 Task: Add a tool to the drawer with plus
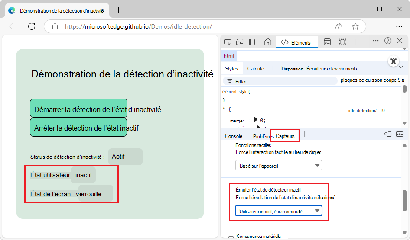click(305, 134)
